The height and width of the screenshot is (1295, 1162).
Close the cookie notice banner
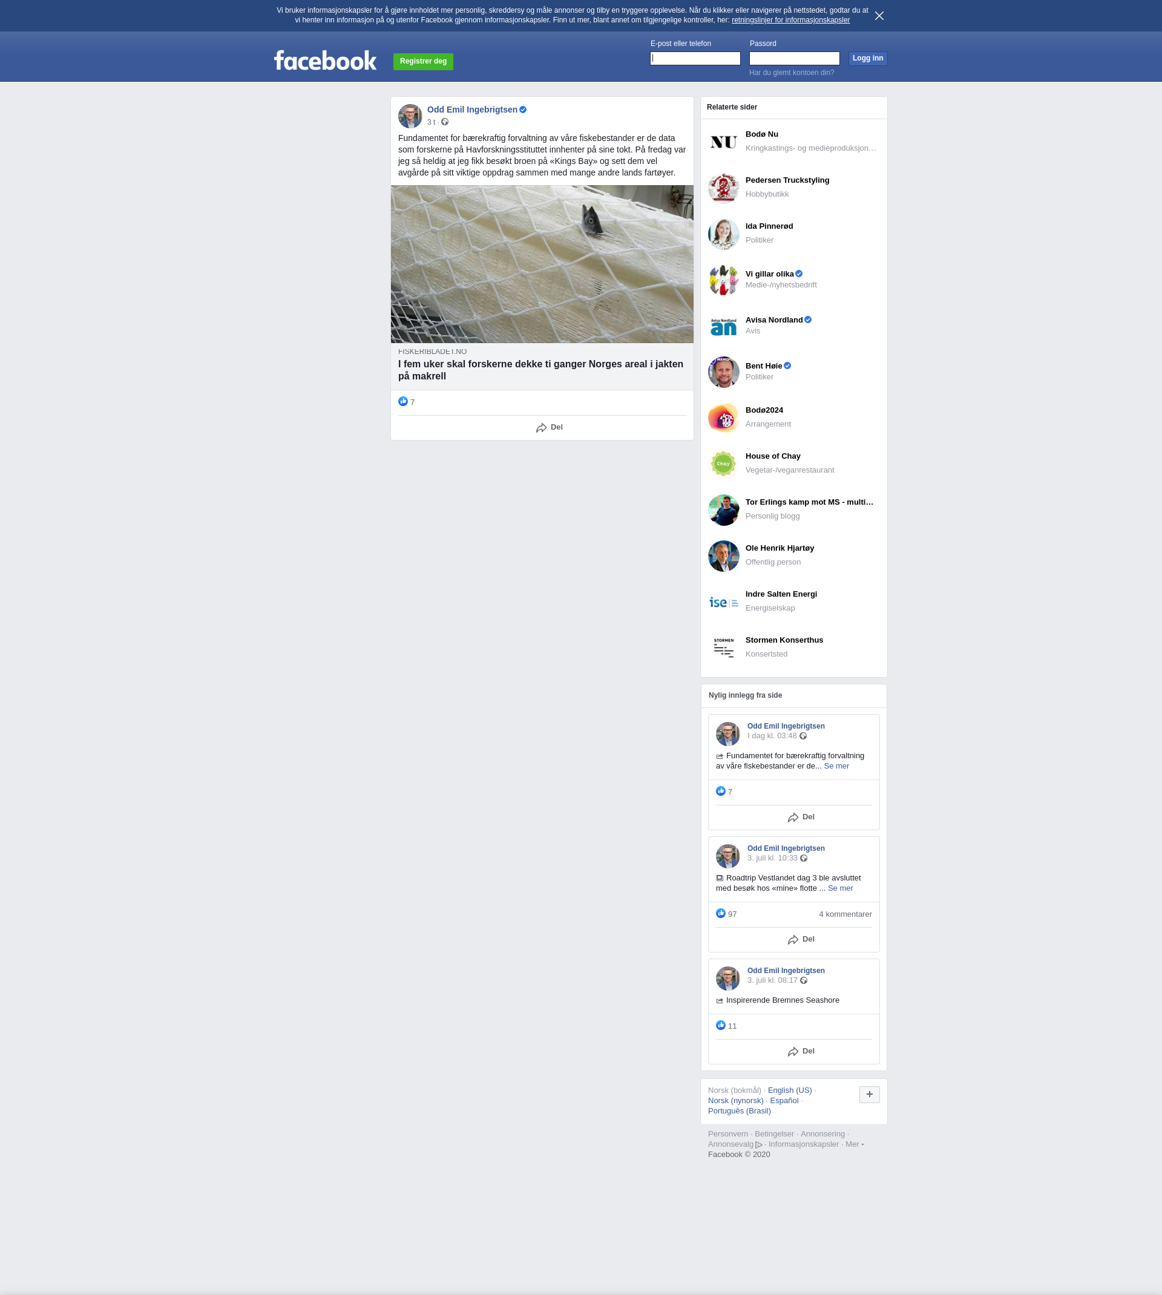pos(879,16)
